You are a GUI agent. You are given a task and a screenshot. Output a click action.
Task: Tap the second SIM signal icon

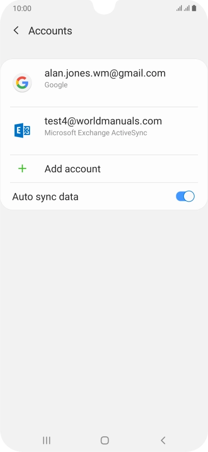tap(187, 9)
